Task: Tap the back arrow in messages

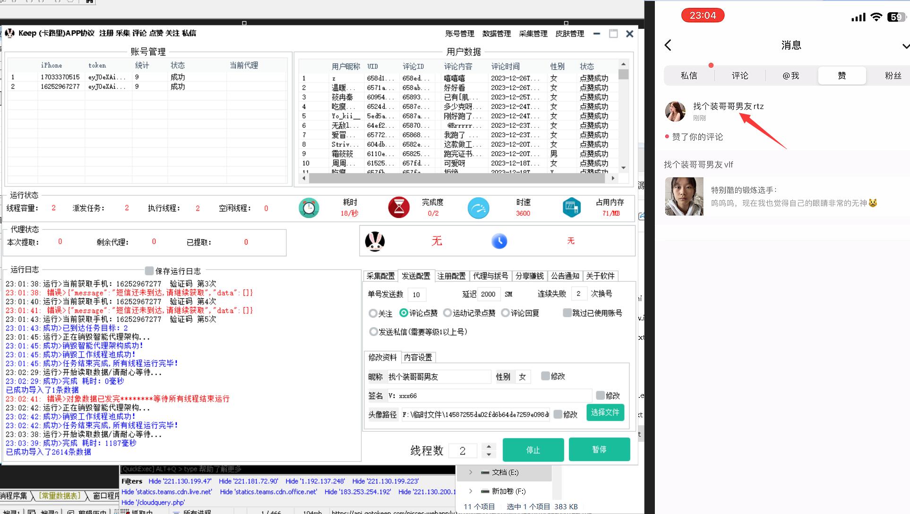Action: [x=668, y=45]
